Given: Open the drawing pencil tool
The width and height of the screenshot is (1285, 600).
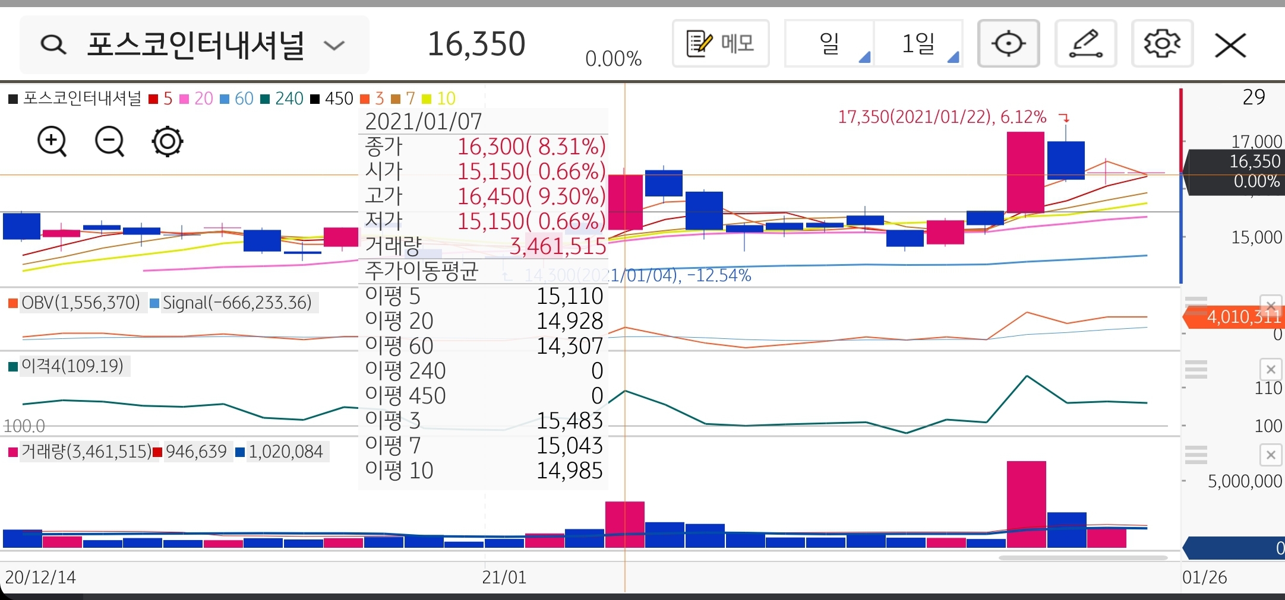Looking at the screenshot, I should [x=1085, y=43].
